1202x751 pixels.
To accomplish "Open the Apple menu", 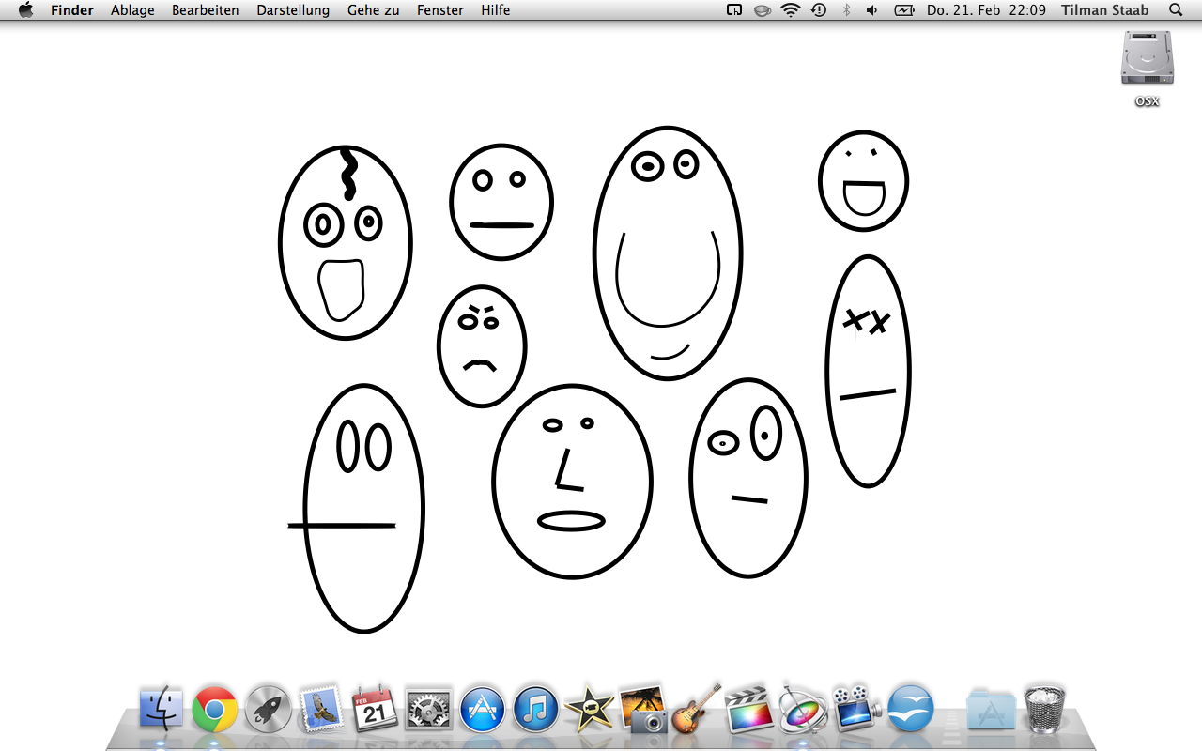I will (25, 10).
